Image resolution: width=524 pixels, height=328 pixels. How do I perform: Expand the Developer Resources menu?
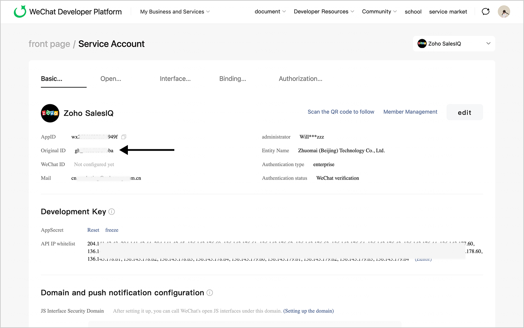point(324,12)
